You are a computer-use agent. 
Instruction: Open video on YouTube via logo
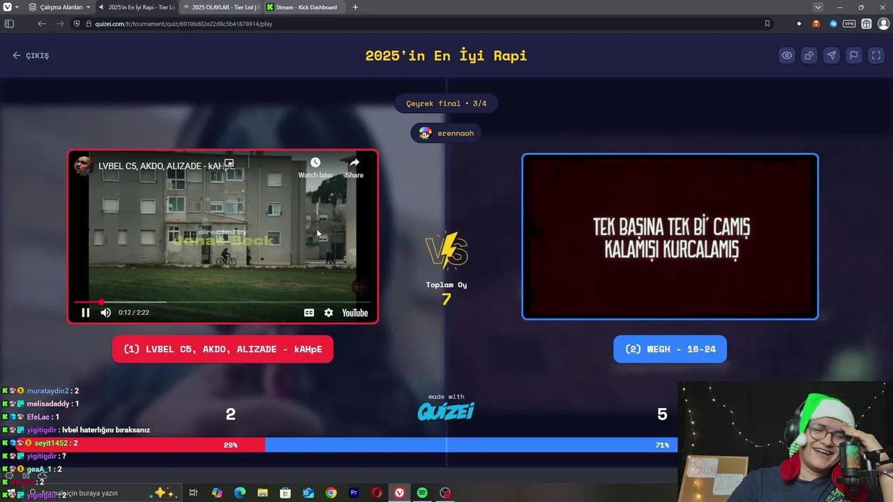pyautogui.click(x=354, y=313)
